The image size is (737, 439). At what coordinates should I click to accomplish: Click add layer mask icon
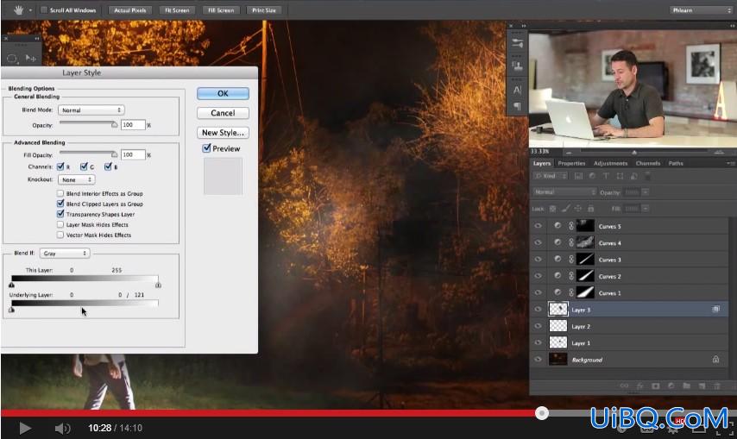(655, 386)
